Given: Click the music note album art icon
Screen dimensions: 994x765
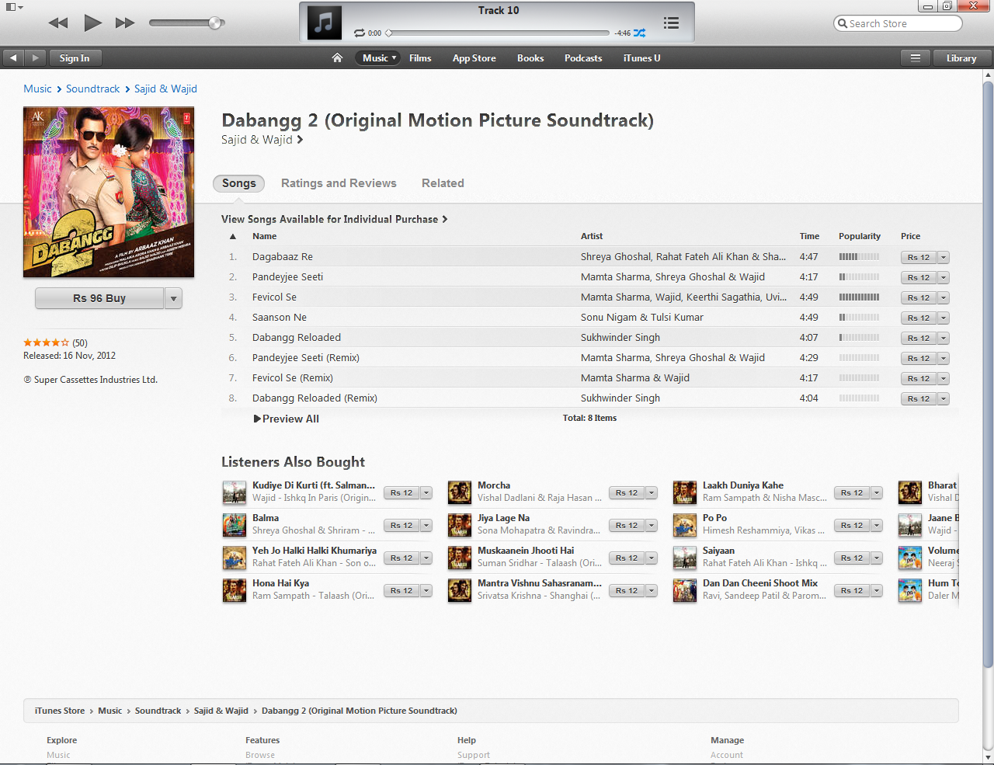Looking at the screenshot, I should [x=325, y=22].
